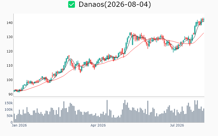
Task: Click the 50k volume axis label
Action: pyautogui.click(x=10, y=116)
